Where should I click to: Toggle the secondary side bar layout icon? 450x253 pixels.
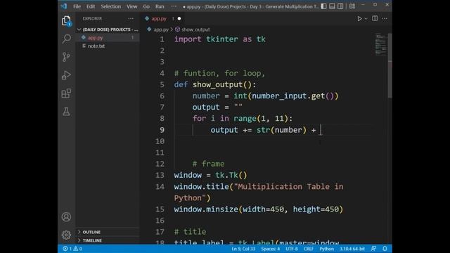pos(340,6)
